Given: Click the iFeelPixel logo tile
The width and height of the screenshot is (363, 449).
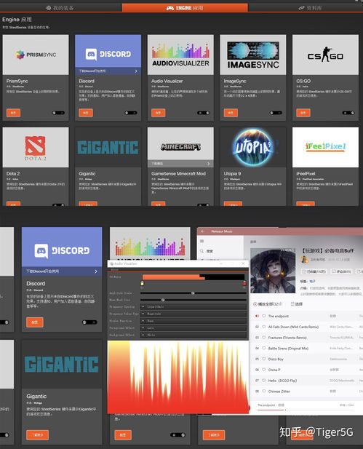Looking at the screenshot, I should 325,147.
